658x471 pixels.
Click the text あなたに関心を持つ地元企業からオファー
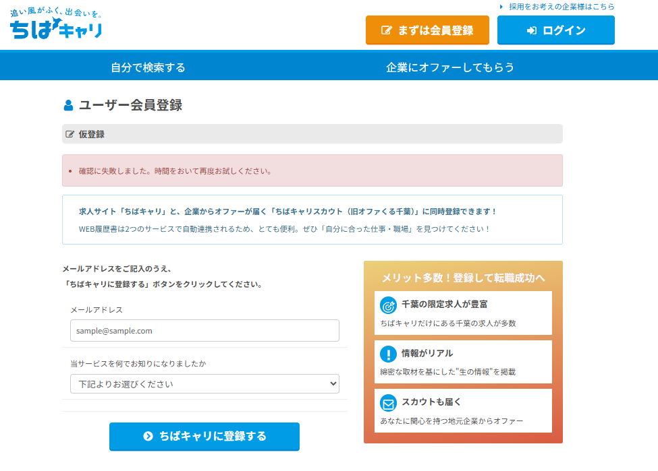click(451, 420)
